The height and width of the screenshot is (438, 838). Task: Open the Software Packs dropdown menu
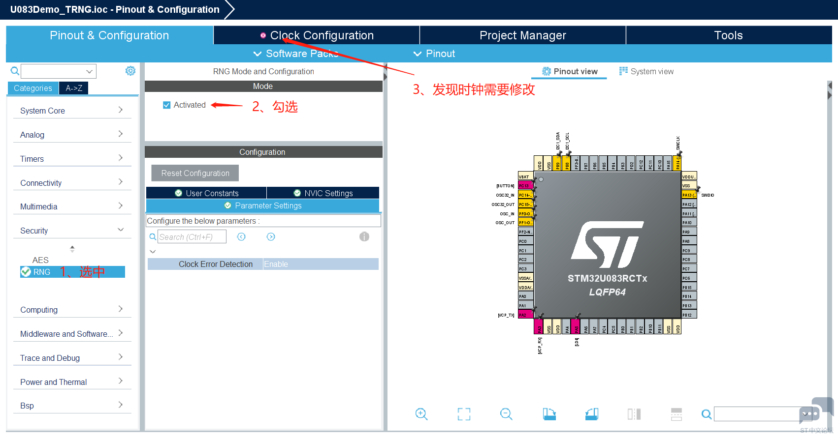(296, 54)
